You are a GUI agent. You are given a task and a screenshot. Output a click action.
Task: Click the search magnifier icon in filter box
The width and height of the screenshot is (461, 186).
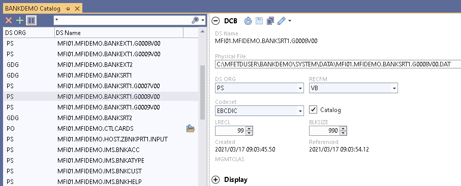click(x=195, y=20)
